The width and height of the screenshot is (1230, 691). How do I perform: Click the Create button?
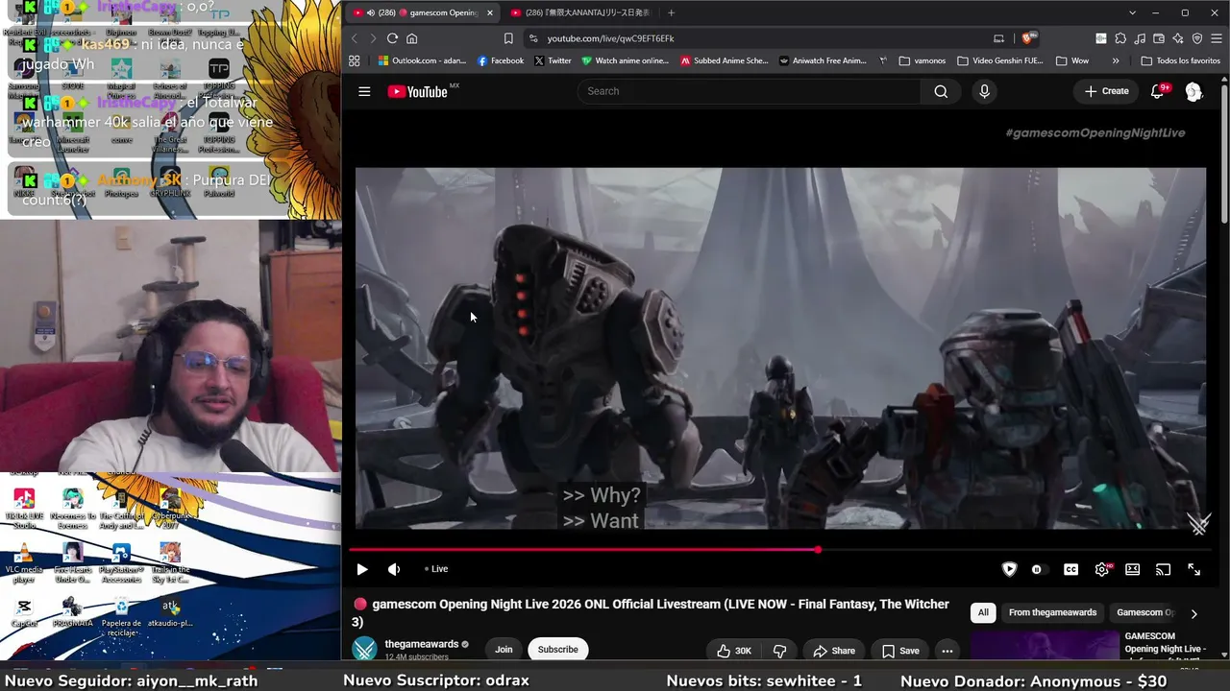pos(1106,91)
